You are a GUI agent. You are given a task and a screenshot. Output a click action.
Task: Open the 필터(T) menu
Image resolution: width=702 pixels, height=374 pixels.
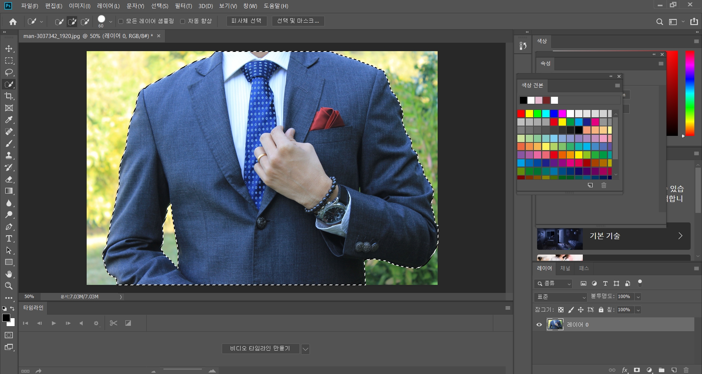tap(183, 6)
